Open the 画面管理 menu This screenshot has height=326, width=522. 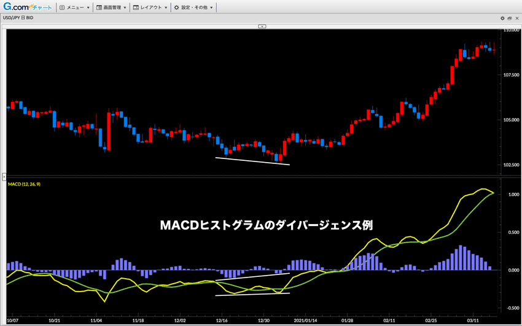(x=114, y=8)
